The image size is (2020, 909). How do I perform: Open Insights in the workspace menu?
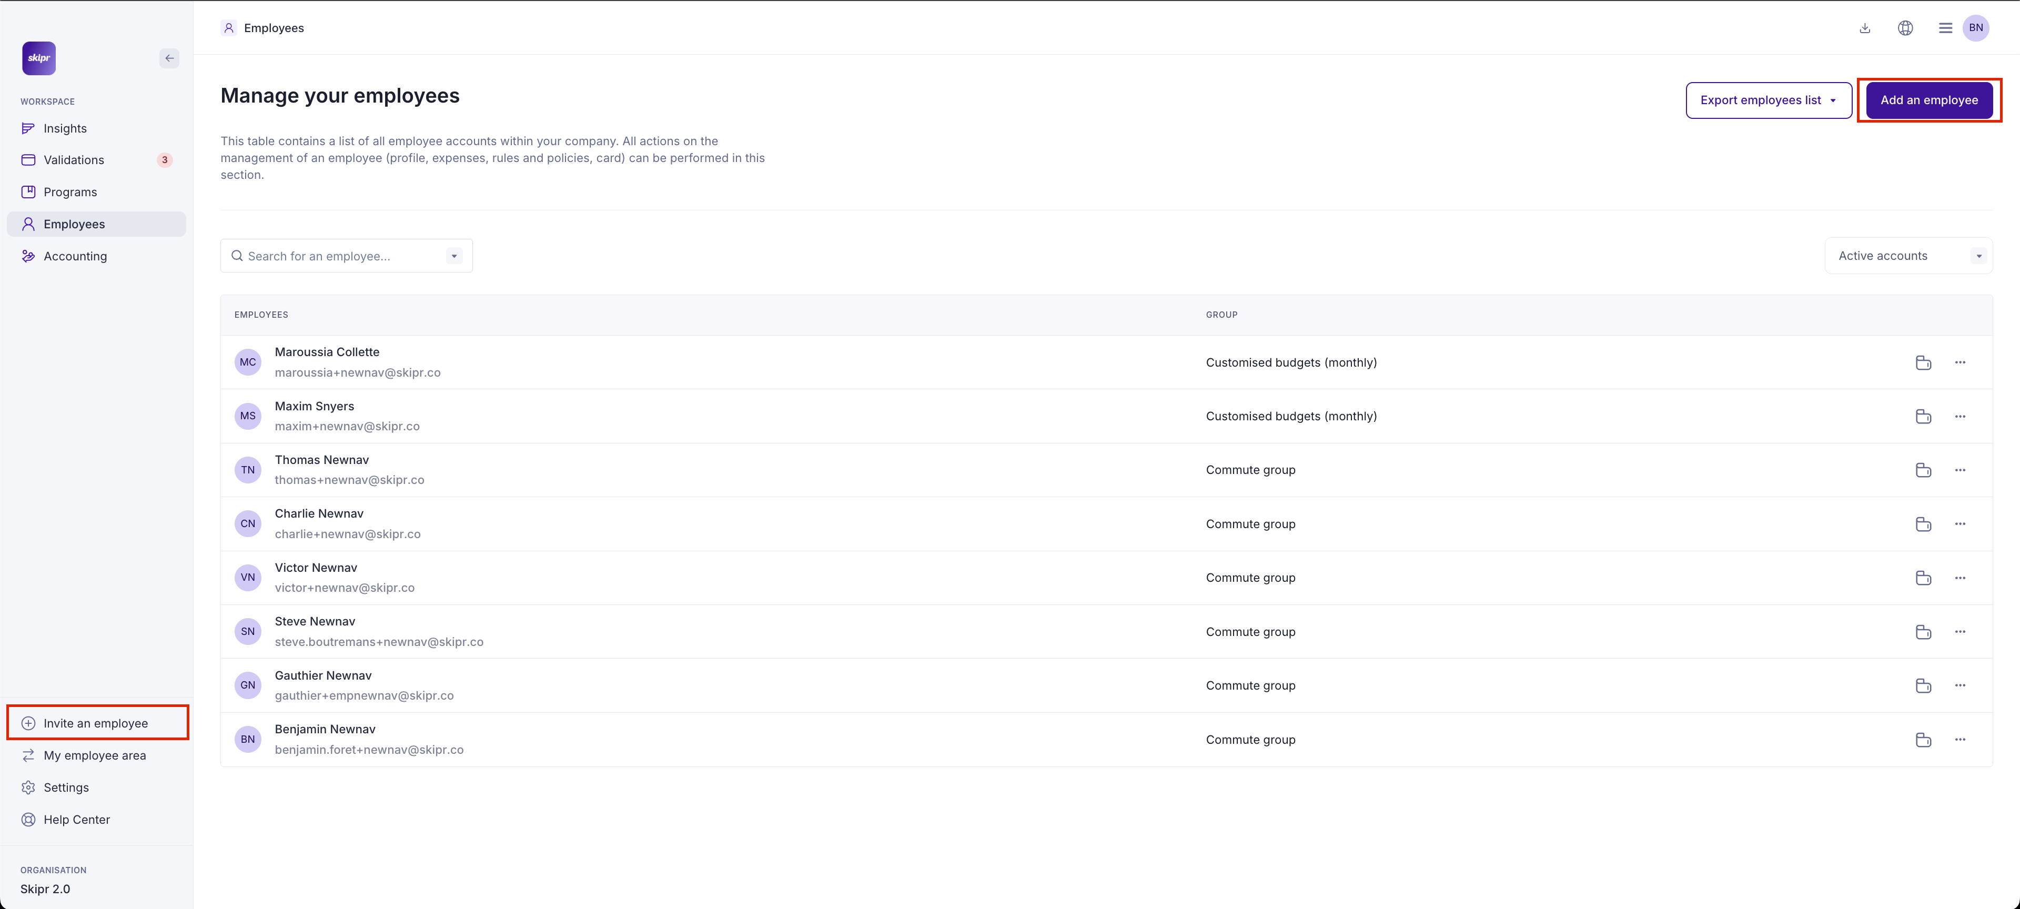tap(65, 129)
